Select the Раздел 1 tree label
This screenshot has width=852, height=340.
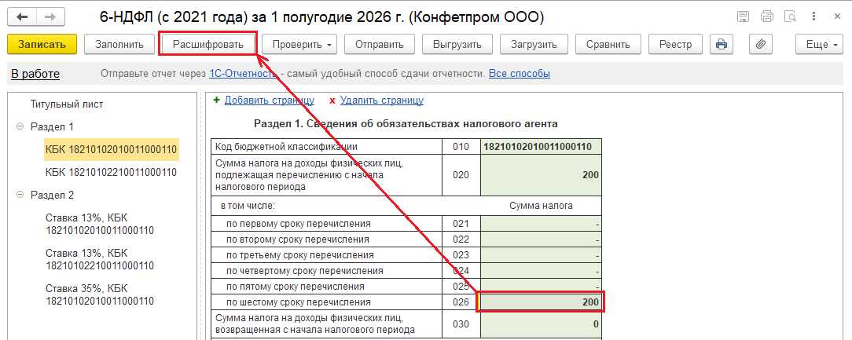tap(52, 126)
